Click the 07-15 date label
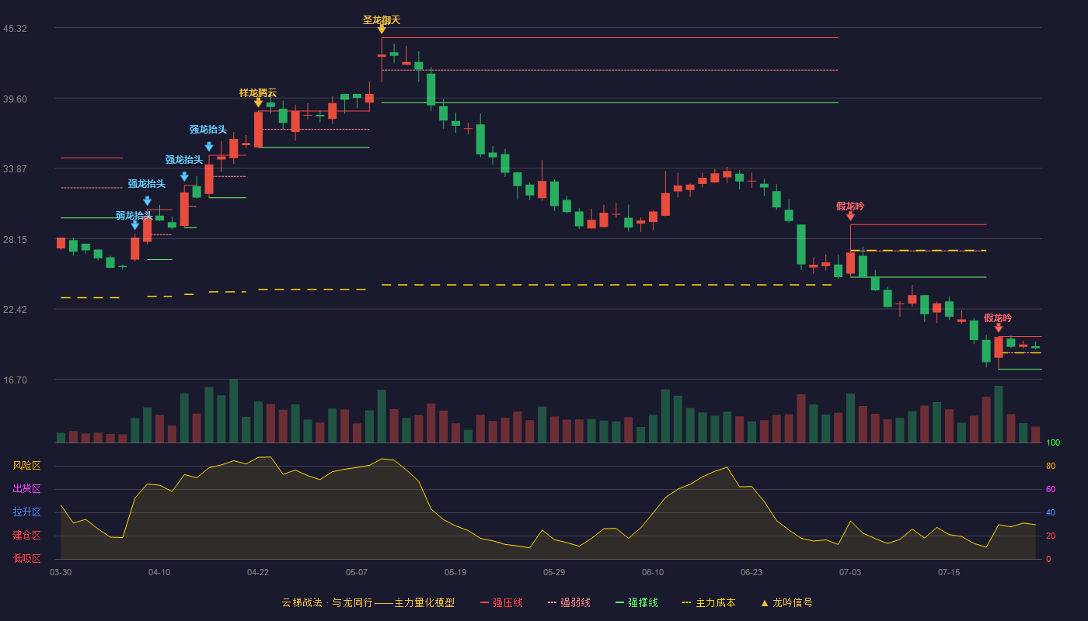1088x621 pixels. tap(949, 572)
